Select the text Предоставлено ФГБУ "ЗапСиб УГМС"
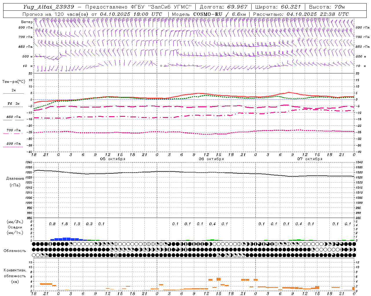Image resolution: width=371 pixels, height=296 pixels. coord(139,7)
